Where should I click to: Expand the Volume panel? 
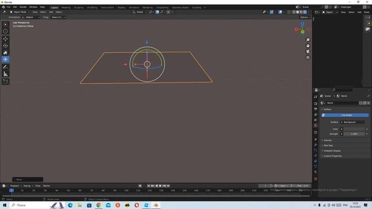click(345, 140)
